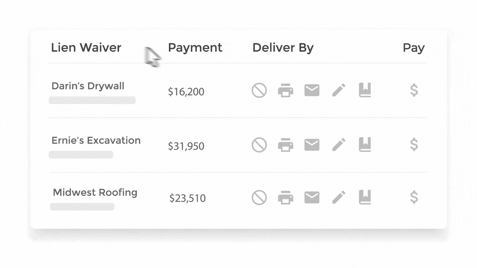Print the Ernie's Excavation lien waiver
This screenshot has width=477, height=268.
[285, 145]
